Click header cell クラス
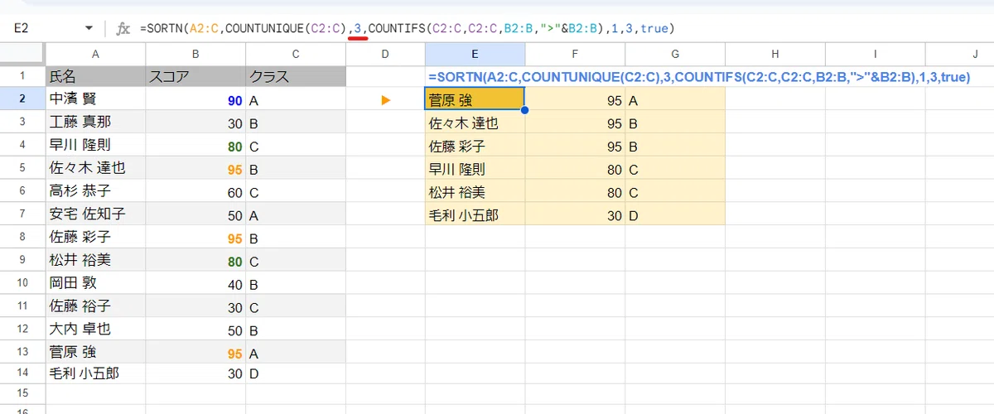Screen dimensions: 994x414 click(296, 77)
